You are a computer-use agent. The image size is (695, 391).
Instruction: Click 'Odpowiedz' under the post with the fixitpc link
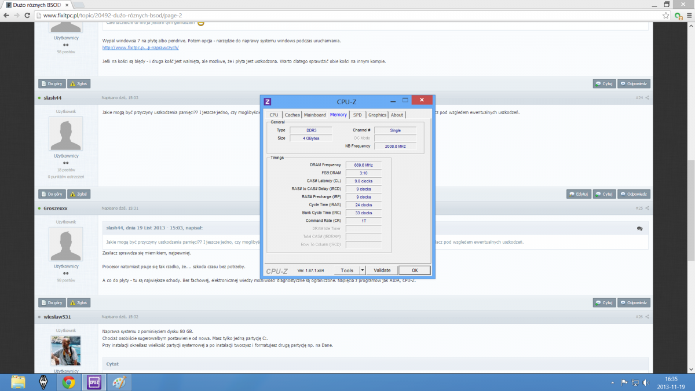pyautogui.click(x=634, y=83)
